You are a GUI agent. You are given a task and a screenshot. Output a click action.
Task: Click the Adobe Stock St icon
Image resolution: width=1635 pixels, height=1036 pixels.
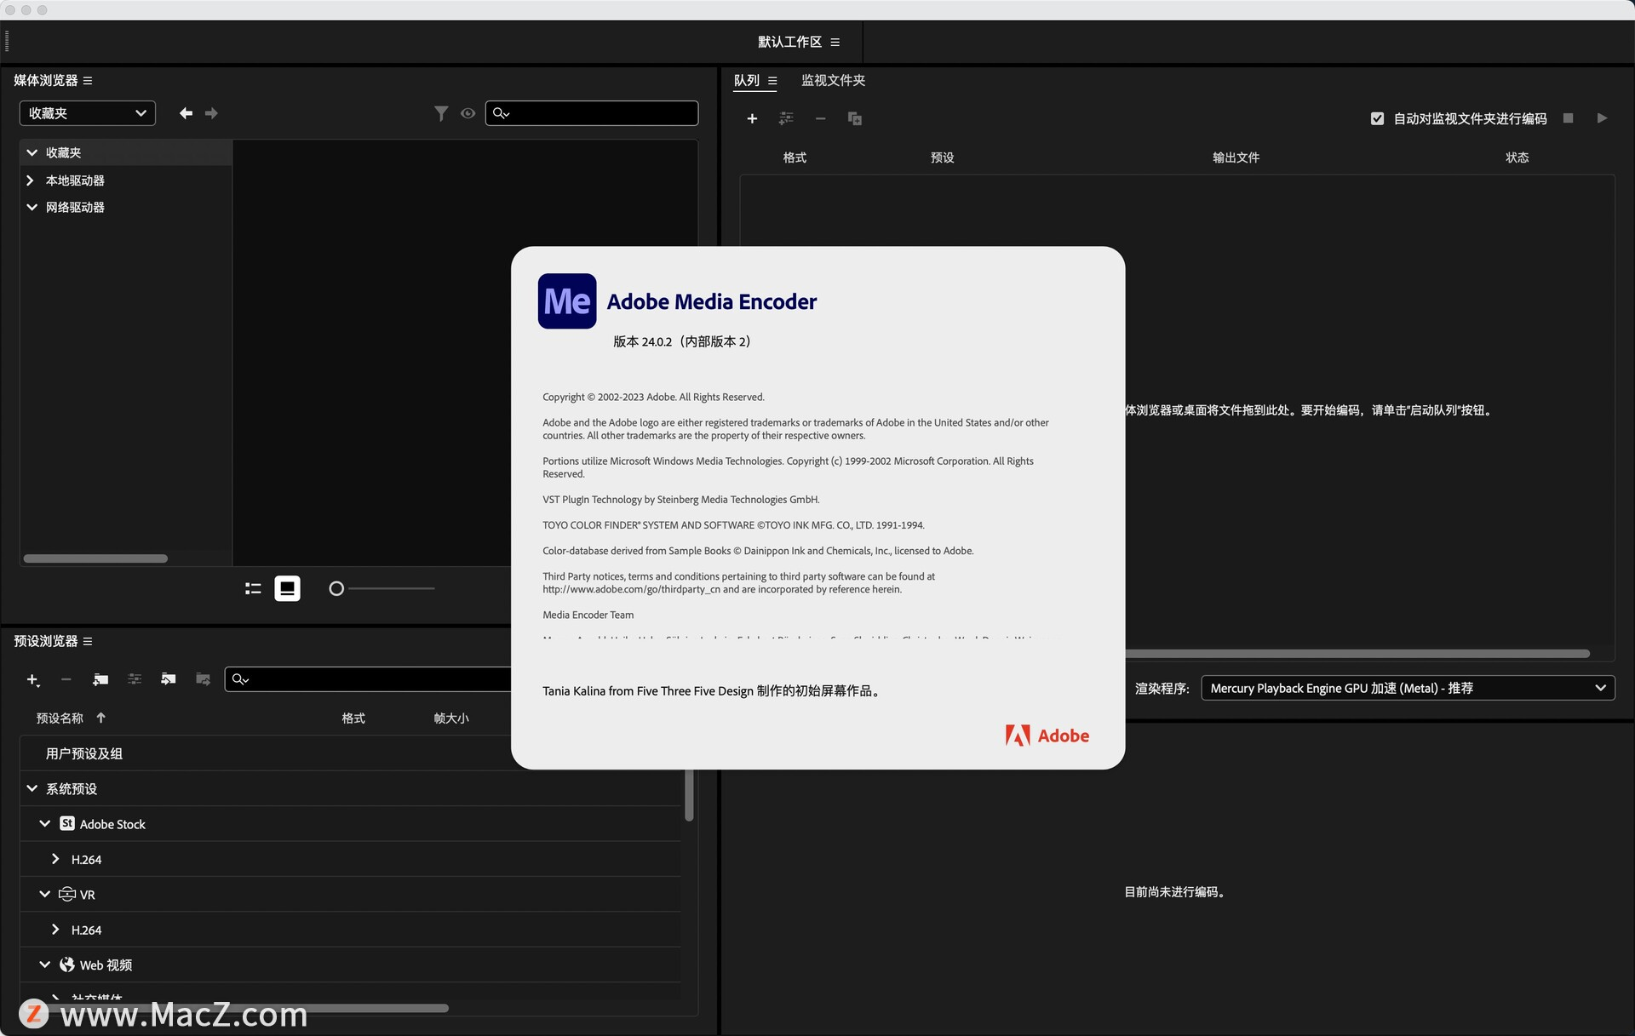[x=67, y=823]
